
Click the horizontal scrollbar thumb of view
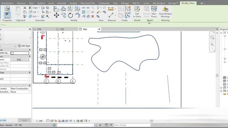(x=151, y=121)
